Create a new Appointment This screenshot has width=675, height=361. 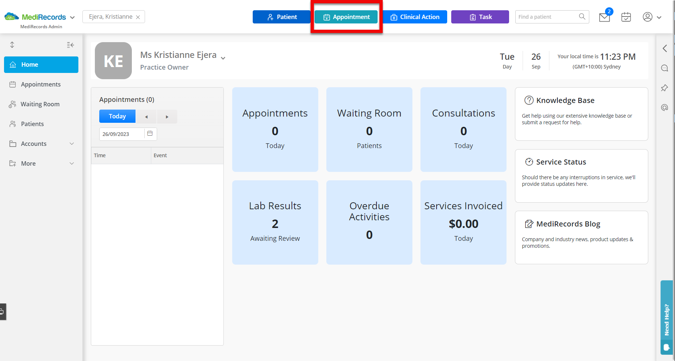coord(346,17)
